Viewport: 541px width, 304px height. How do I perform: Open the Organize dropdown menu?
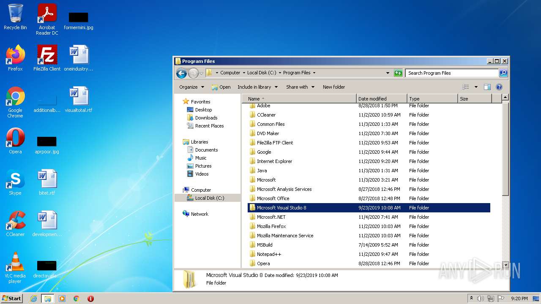pyautogui.click(x=191, y=87)
